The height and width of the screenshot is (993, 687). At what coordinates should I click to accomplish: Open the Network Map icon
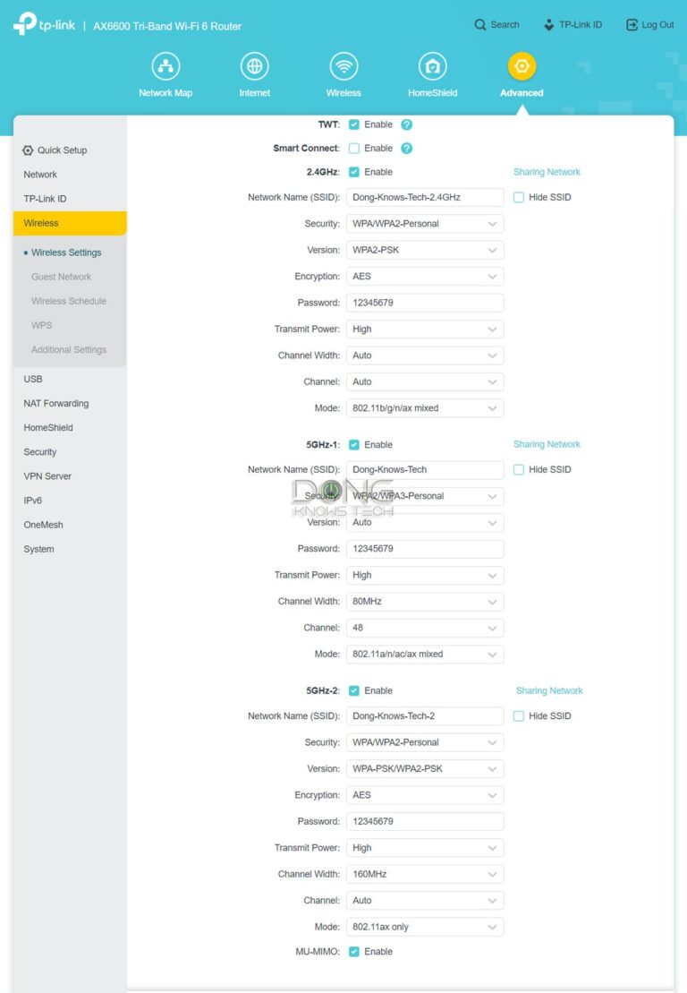click(x=165, y=66)
